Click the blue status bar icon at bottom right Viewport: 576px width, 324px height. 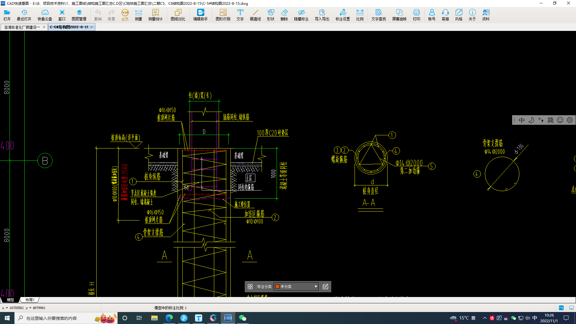coord(561,308)
